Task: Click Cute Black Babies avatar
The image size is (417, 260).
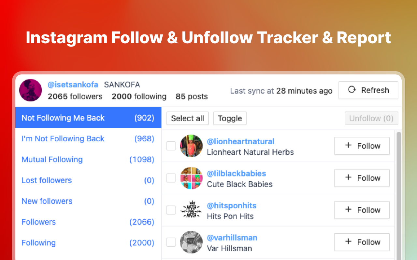Action: pos(191,178)
